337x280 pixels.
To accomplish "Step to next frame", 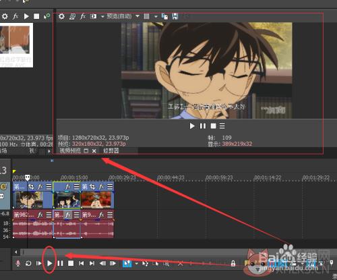I will point(113,263).
